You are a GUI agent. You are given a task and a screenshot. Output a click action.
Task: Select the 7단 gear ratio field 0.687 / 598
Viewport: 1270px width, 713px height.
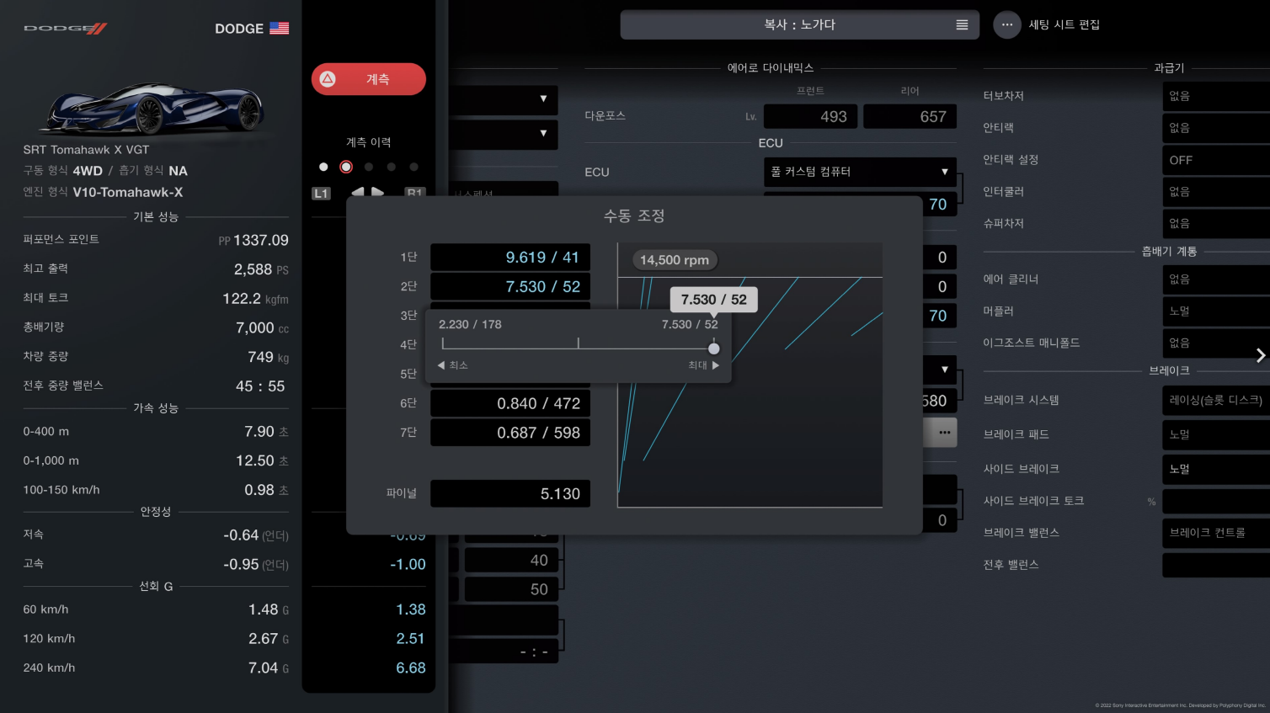pyautogui.click(x=510, y=433)
